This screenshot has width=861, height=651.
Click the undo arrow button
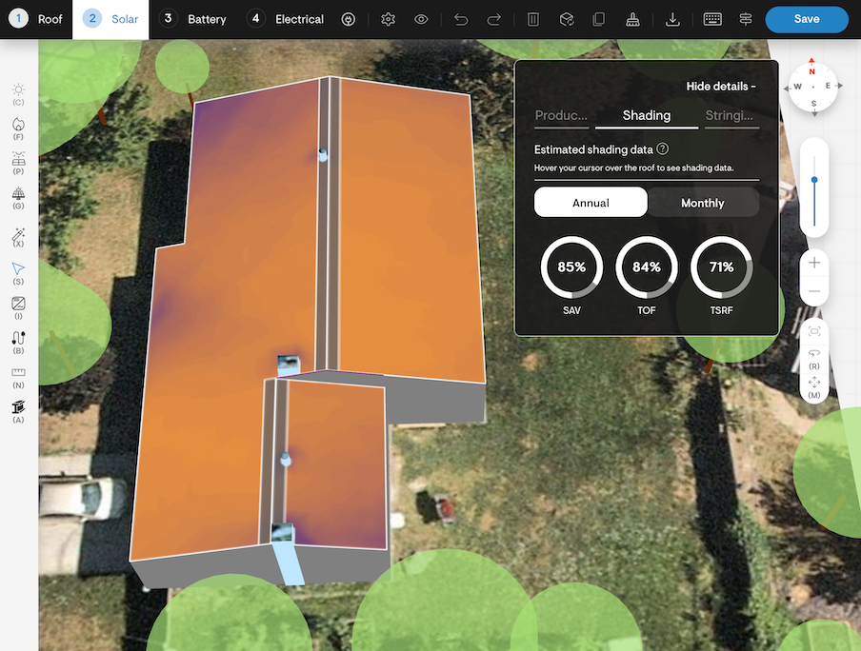click(x=461, y=19)
